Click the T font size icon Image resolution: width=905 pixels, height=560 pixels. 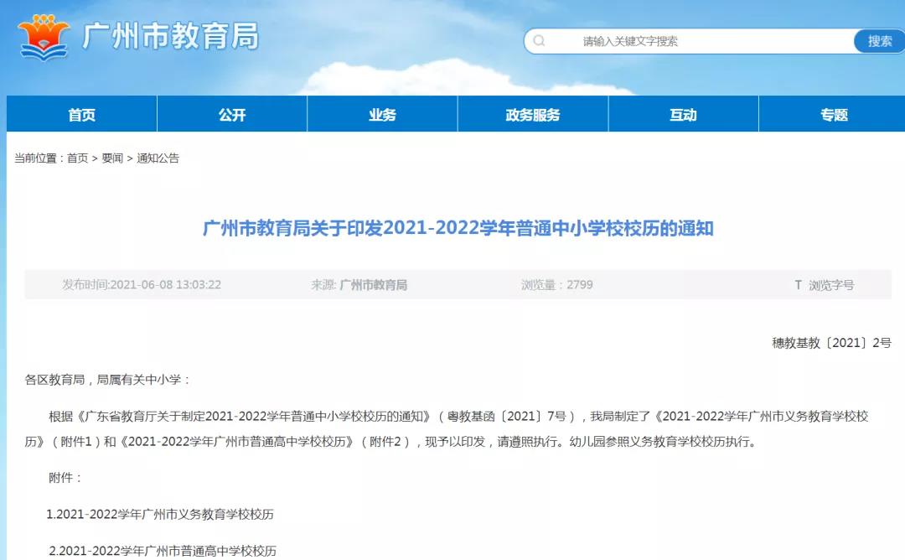pyautogui.click(x=798, y=285)
